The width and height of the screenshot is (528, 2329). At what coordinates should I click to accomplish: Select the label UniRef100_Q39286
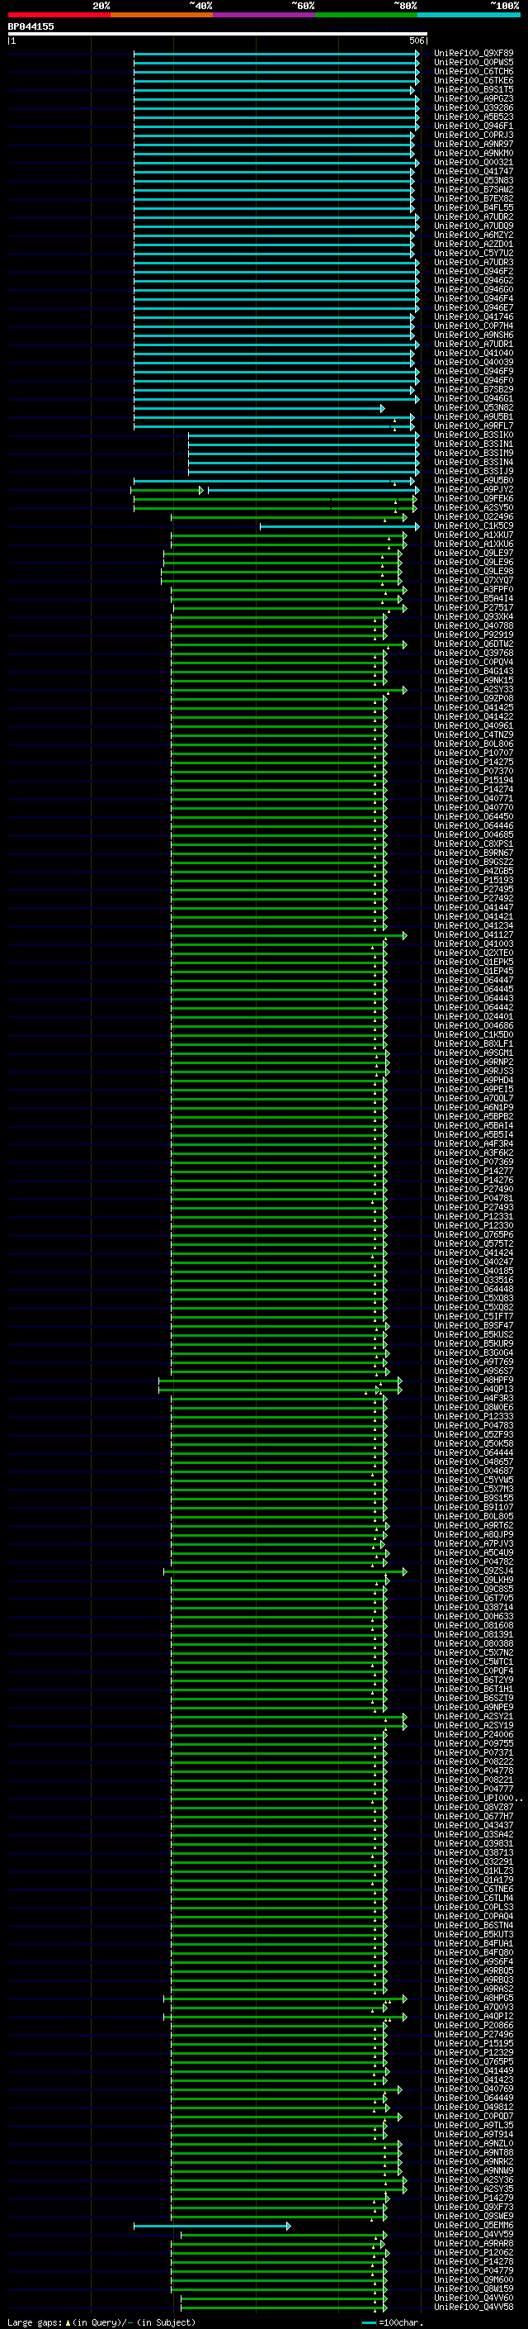pyautogui.click(x=474, y=107)
